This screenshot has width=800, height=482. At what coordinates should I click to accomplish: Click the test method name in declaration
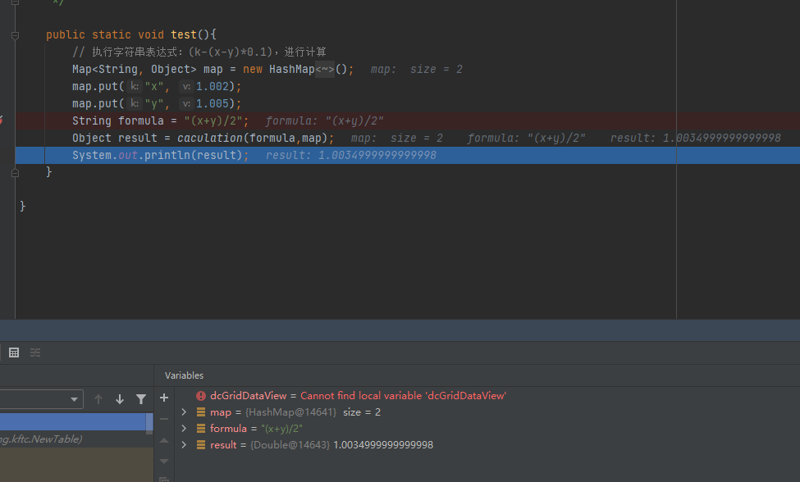pos(184,34)
